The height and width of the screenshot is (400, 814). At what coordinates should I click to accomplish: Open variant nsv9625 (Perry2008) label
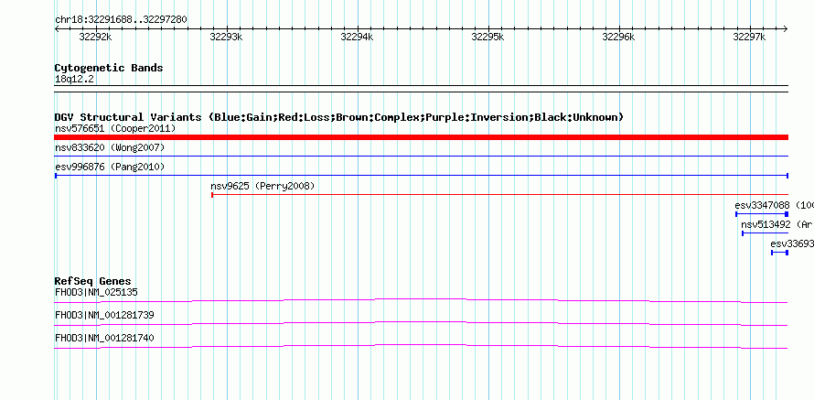262,186
